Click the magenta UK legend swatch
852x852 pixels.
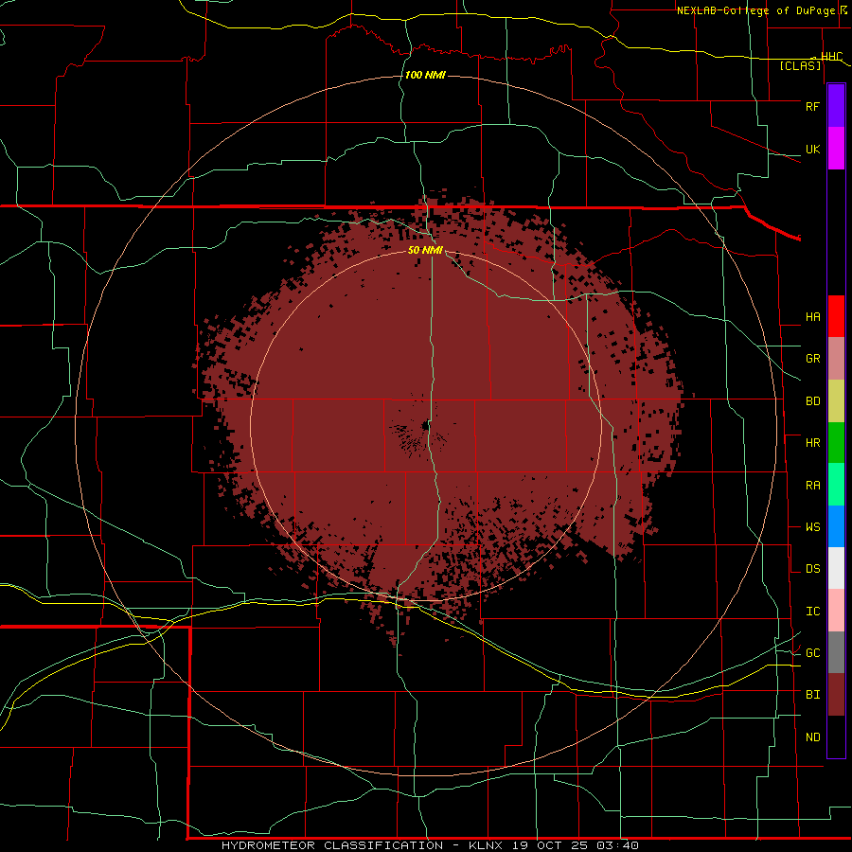pyautogui.click(x=836, y=149)
